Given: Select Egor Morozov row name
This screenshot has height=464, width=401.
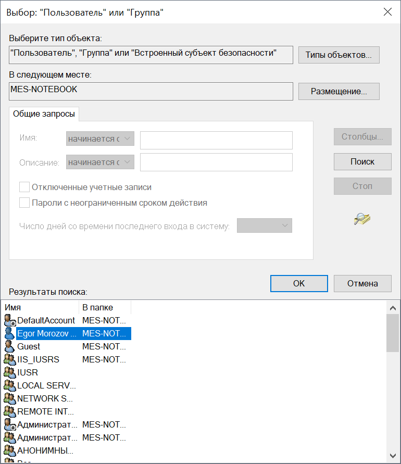Looking at the screenshot, I should (x=46, y=333).
